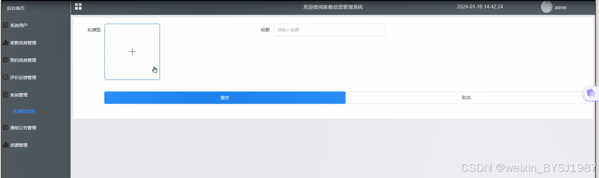The height and width of the screenshot is (178, 599).
Task: Click the 标题 input field
Action: 329,30
